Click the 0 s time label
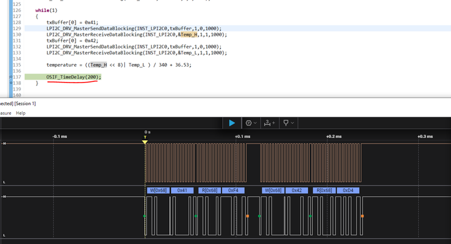The height and width of the screenshot is (244, 451). pos(147,132)
